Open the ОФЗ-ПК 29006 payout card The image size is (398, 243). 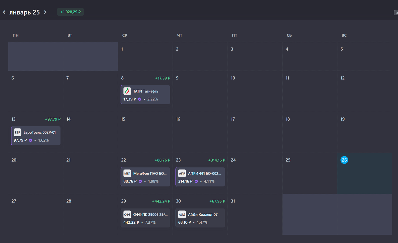pyautogui.click(x=145, y=218)
